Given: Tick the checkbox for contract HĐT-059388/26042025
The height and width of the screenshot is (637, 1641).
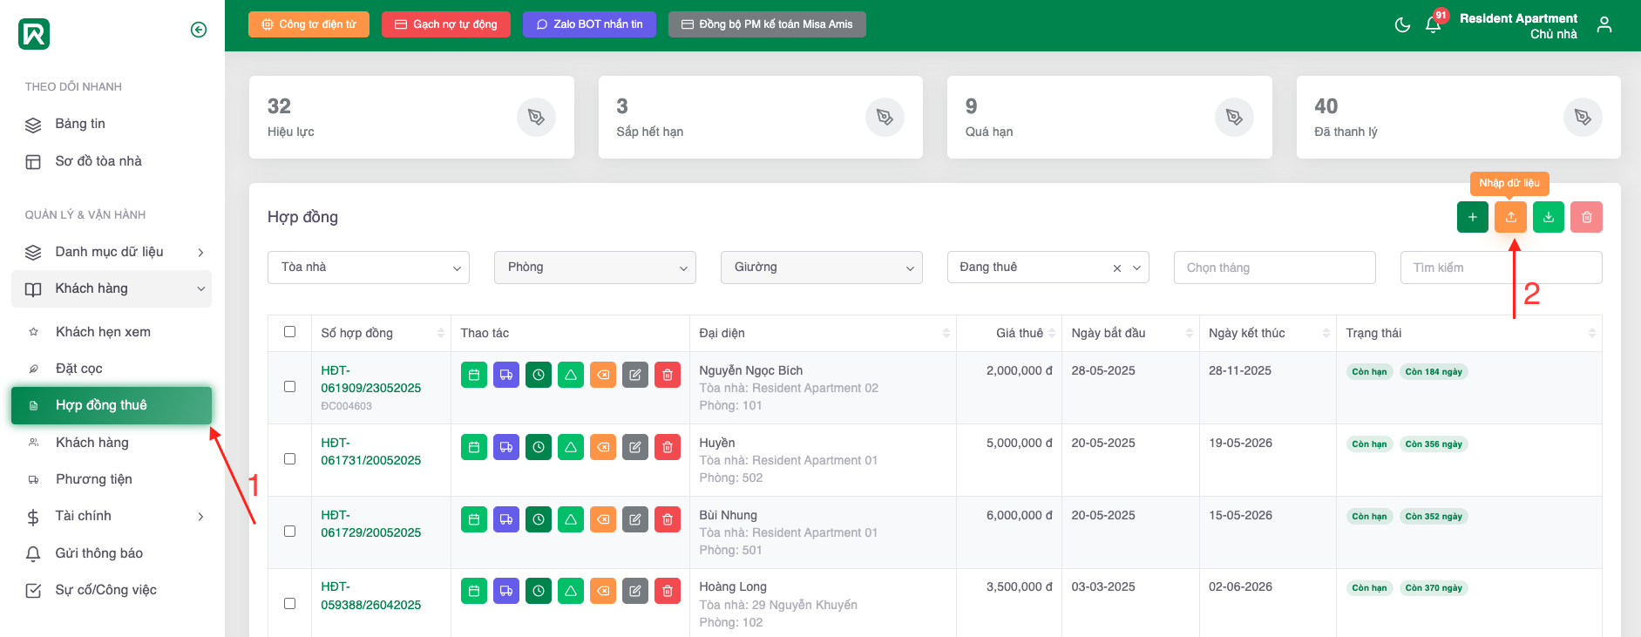Looking at the screenshot, I should tap(289, 604).
